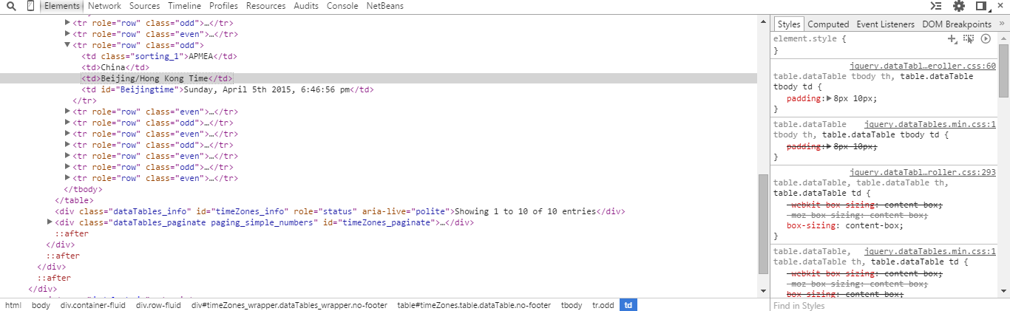Select the Styles sidebar tab
This screenshot has width=1010, height=311.
coord(789,24)
